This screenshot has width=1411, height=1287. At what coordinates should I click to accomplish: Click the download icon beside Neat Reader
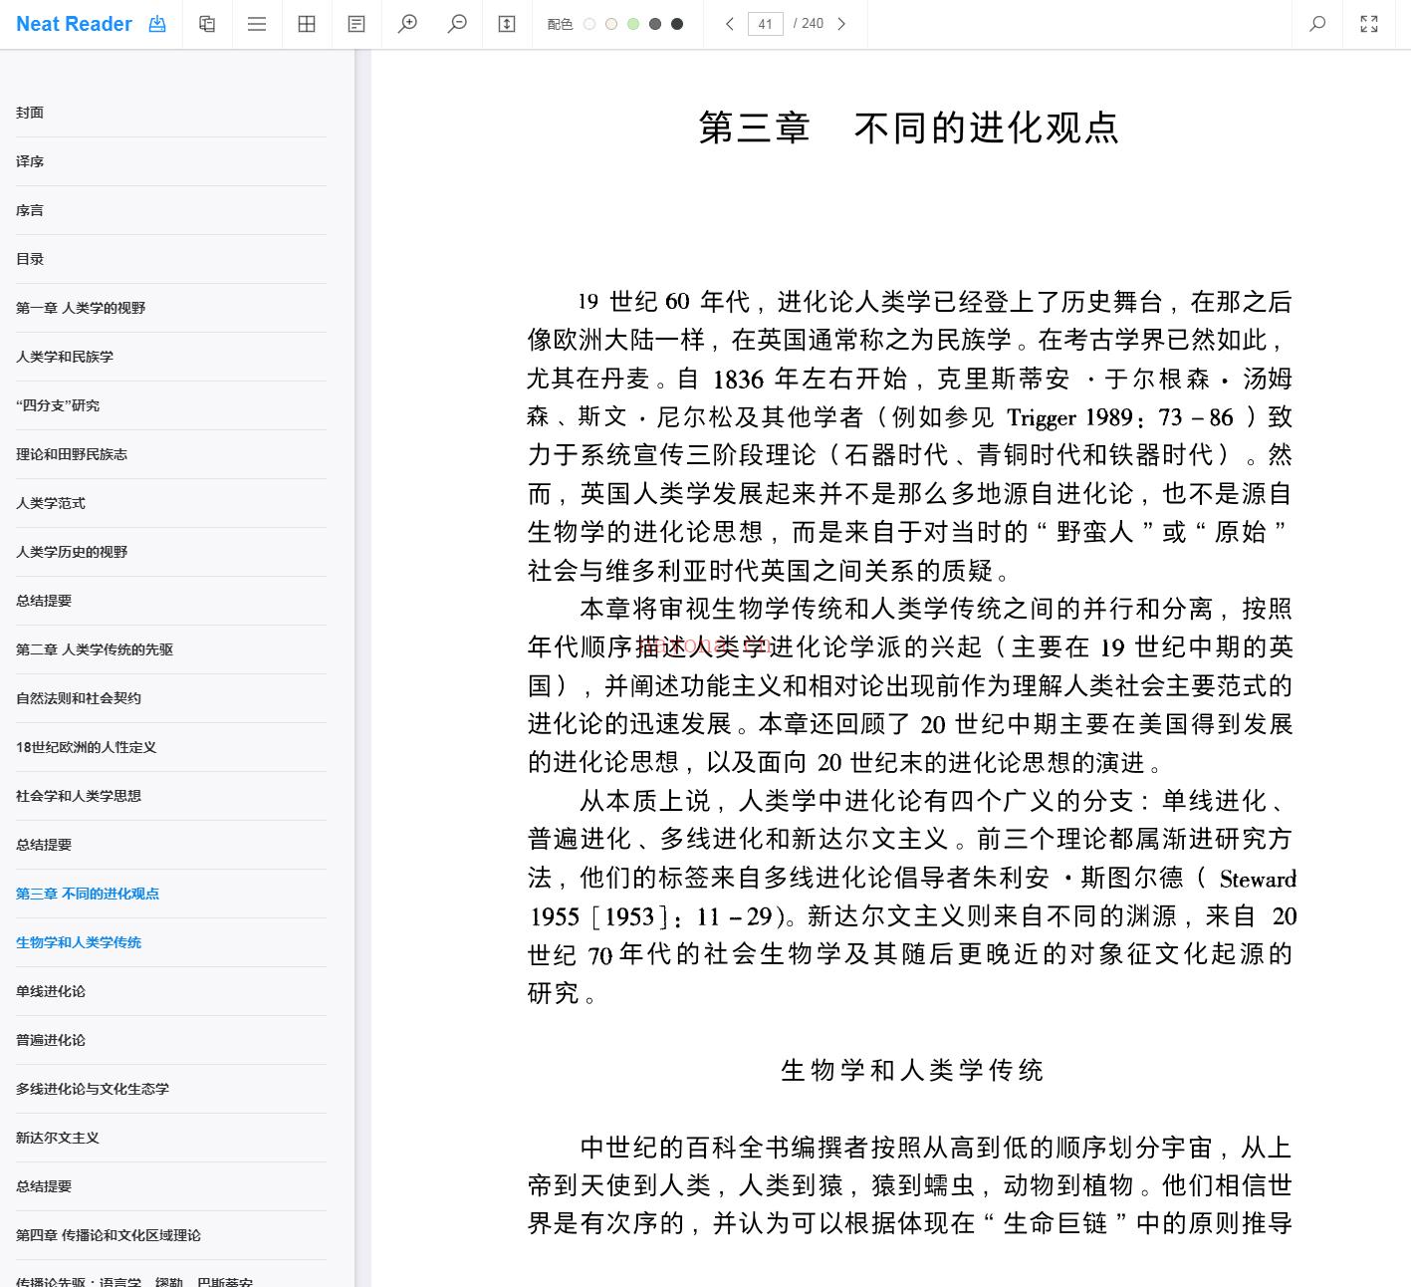pos(157,24)
